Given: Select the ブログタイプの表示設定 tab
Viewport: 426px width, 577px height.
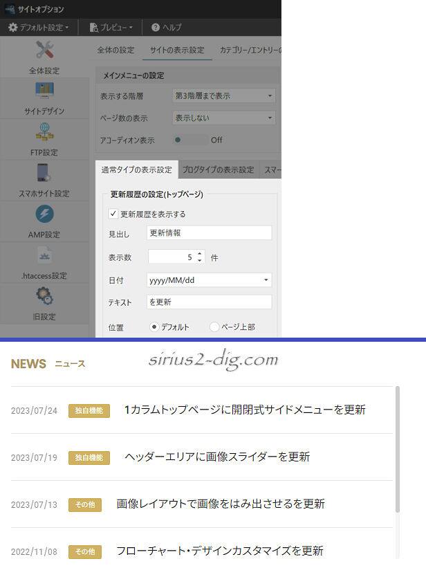Looking at the screenshot, I should [x=218, y=170].
